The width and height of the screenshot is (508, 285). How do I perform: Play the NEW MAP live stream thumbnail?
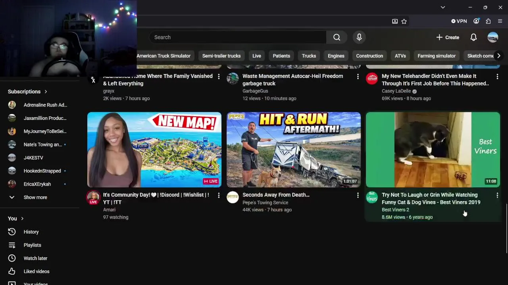(x=154, y=150)
